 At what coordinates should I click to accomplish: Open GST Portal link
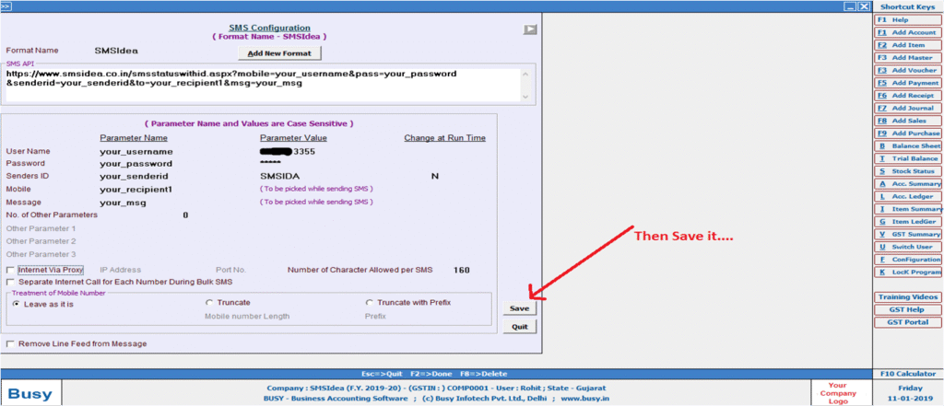pyautogui.click(x=908, y=322)
